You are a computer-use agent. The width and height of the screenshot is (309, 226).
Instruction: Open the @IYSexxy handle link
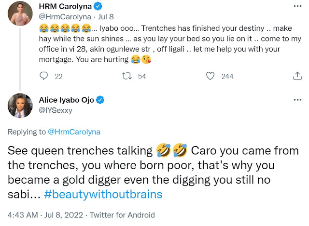[54, 109]
